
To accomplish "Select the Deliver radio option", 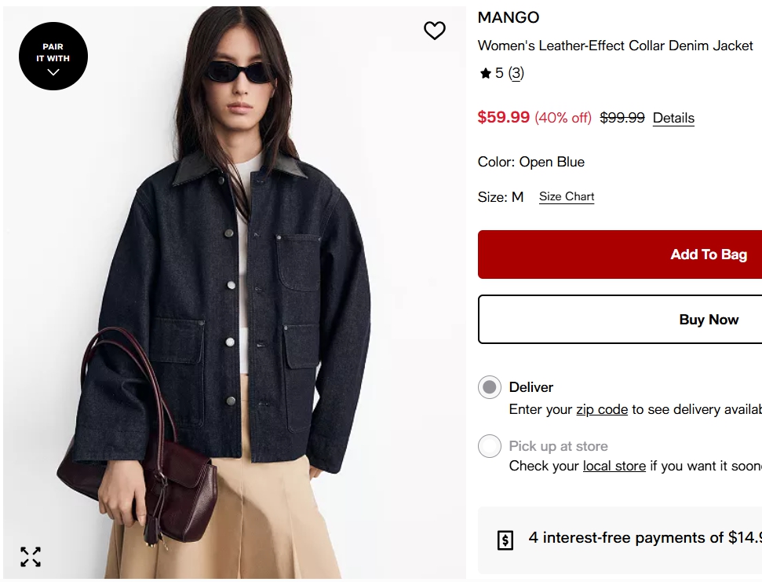I will 490,387.
